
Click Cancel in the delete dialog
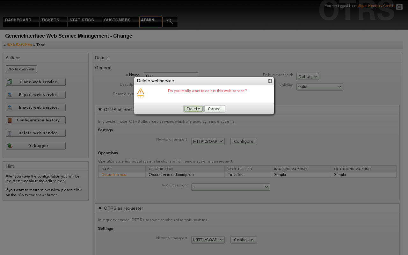[215, 109]
